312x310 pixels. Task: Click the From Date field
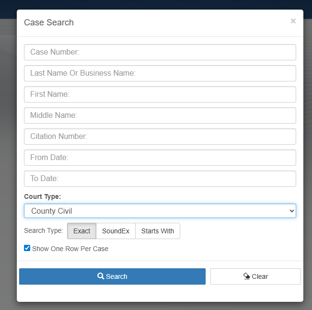(x=160, y=158)
